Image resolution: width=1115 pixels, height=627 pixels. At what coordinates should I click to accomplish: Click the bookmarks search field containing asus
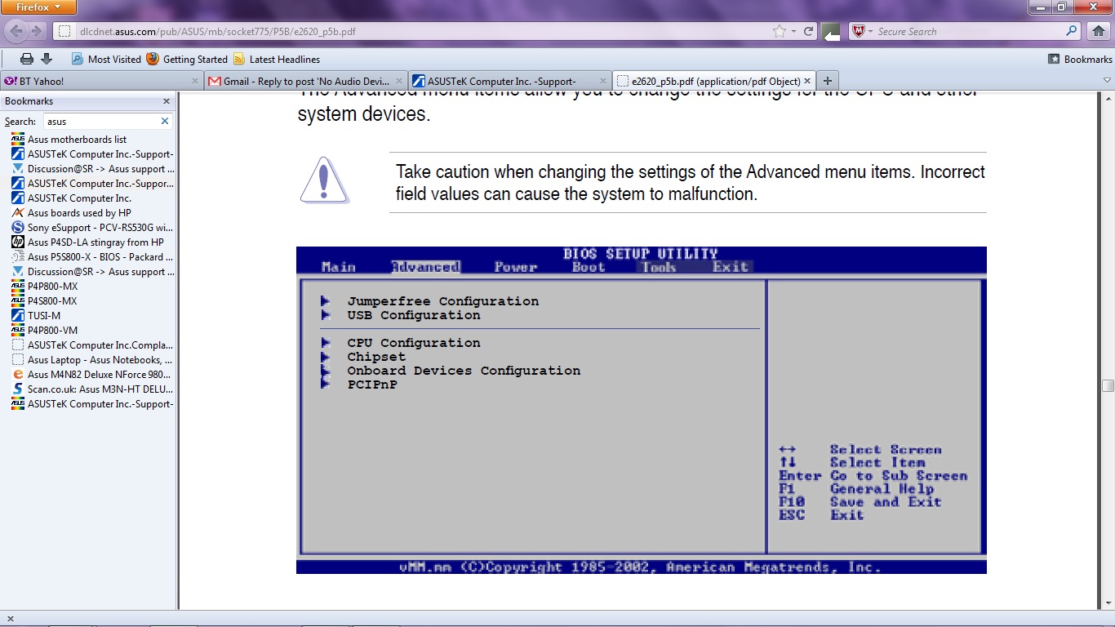click(100, 121)
